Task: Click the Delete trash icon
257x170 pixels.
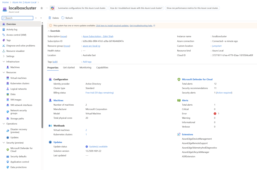Action: (x=50, y=18)
